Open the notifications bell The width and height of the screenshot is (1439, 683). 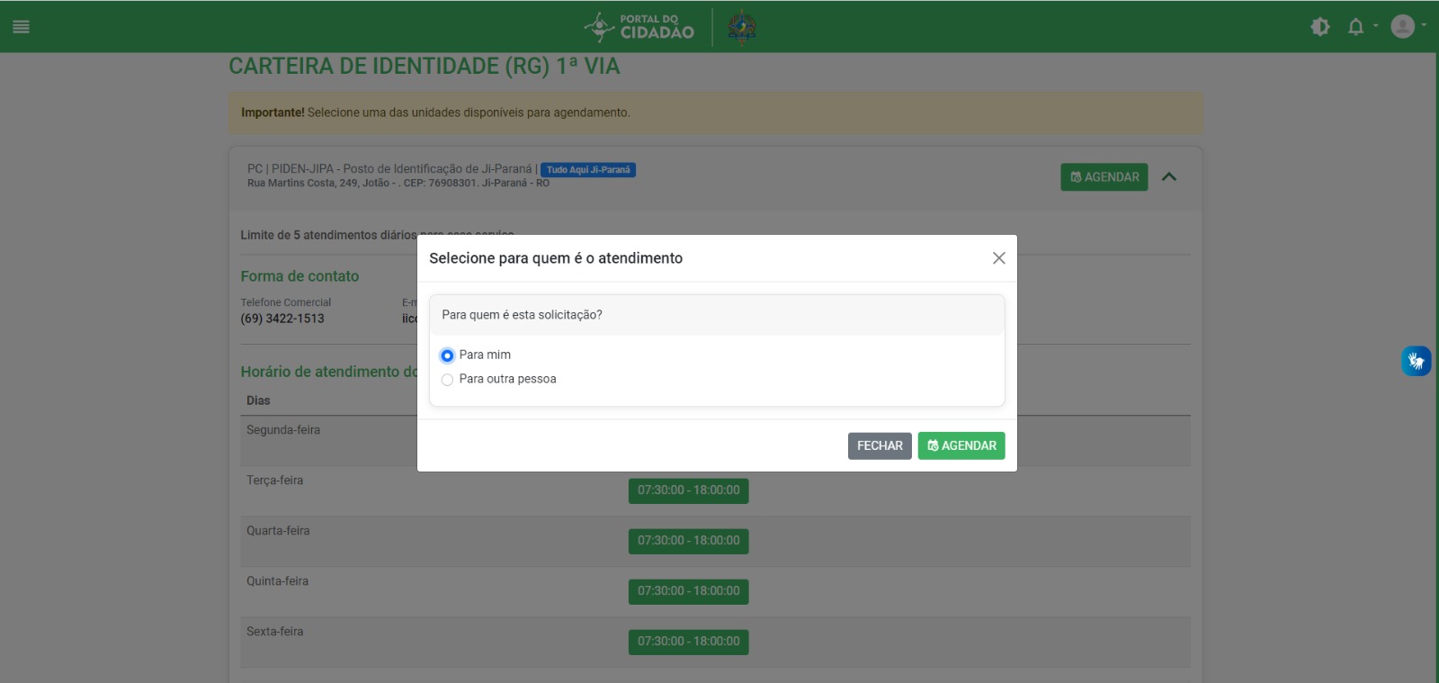point(1355,27)
